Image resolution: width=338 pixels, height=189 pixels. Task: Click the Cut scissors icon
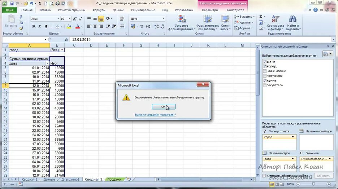21,17
